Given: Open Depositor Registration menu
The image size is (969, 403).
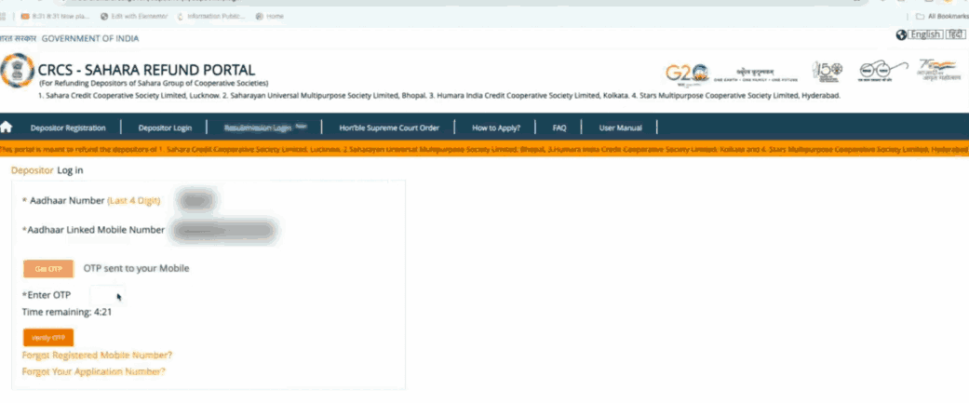Looking at the screenshot, I should (x=68, y=128).
